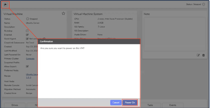Switch to the Events tab
Screen dimensions: 210x108
point(173,105)
